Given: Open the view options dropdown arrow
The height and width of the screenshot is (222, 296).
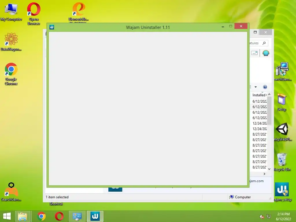Looking at the screenshot, I should pos(256,87).
